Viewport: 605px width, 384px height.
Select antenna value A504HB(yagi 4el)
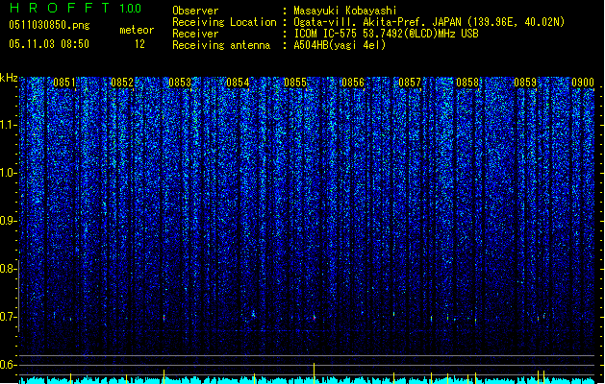[340, 45]
